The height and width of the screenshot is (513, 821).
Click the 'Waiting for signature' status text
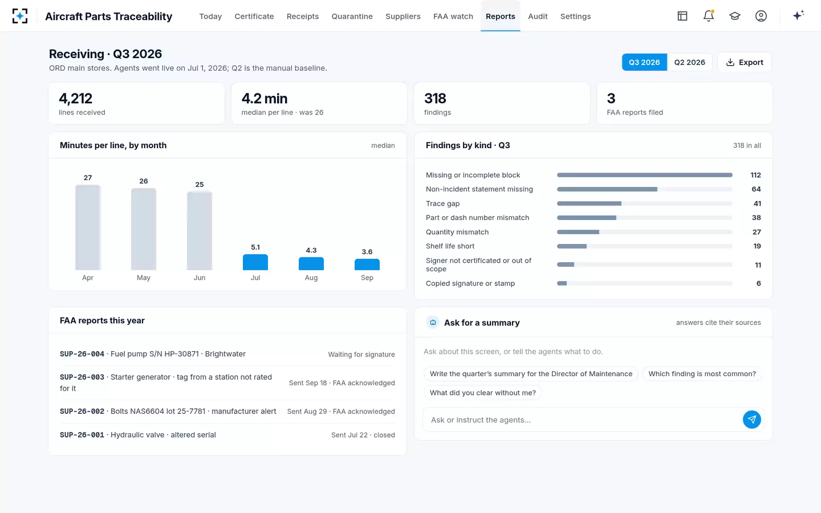click(x=361, y=355)
